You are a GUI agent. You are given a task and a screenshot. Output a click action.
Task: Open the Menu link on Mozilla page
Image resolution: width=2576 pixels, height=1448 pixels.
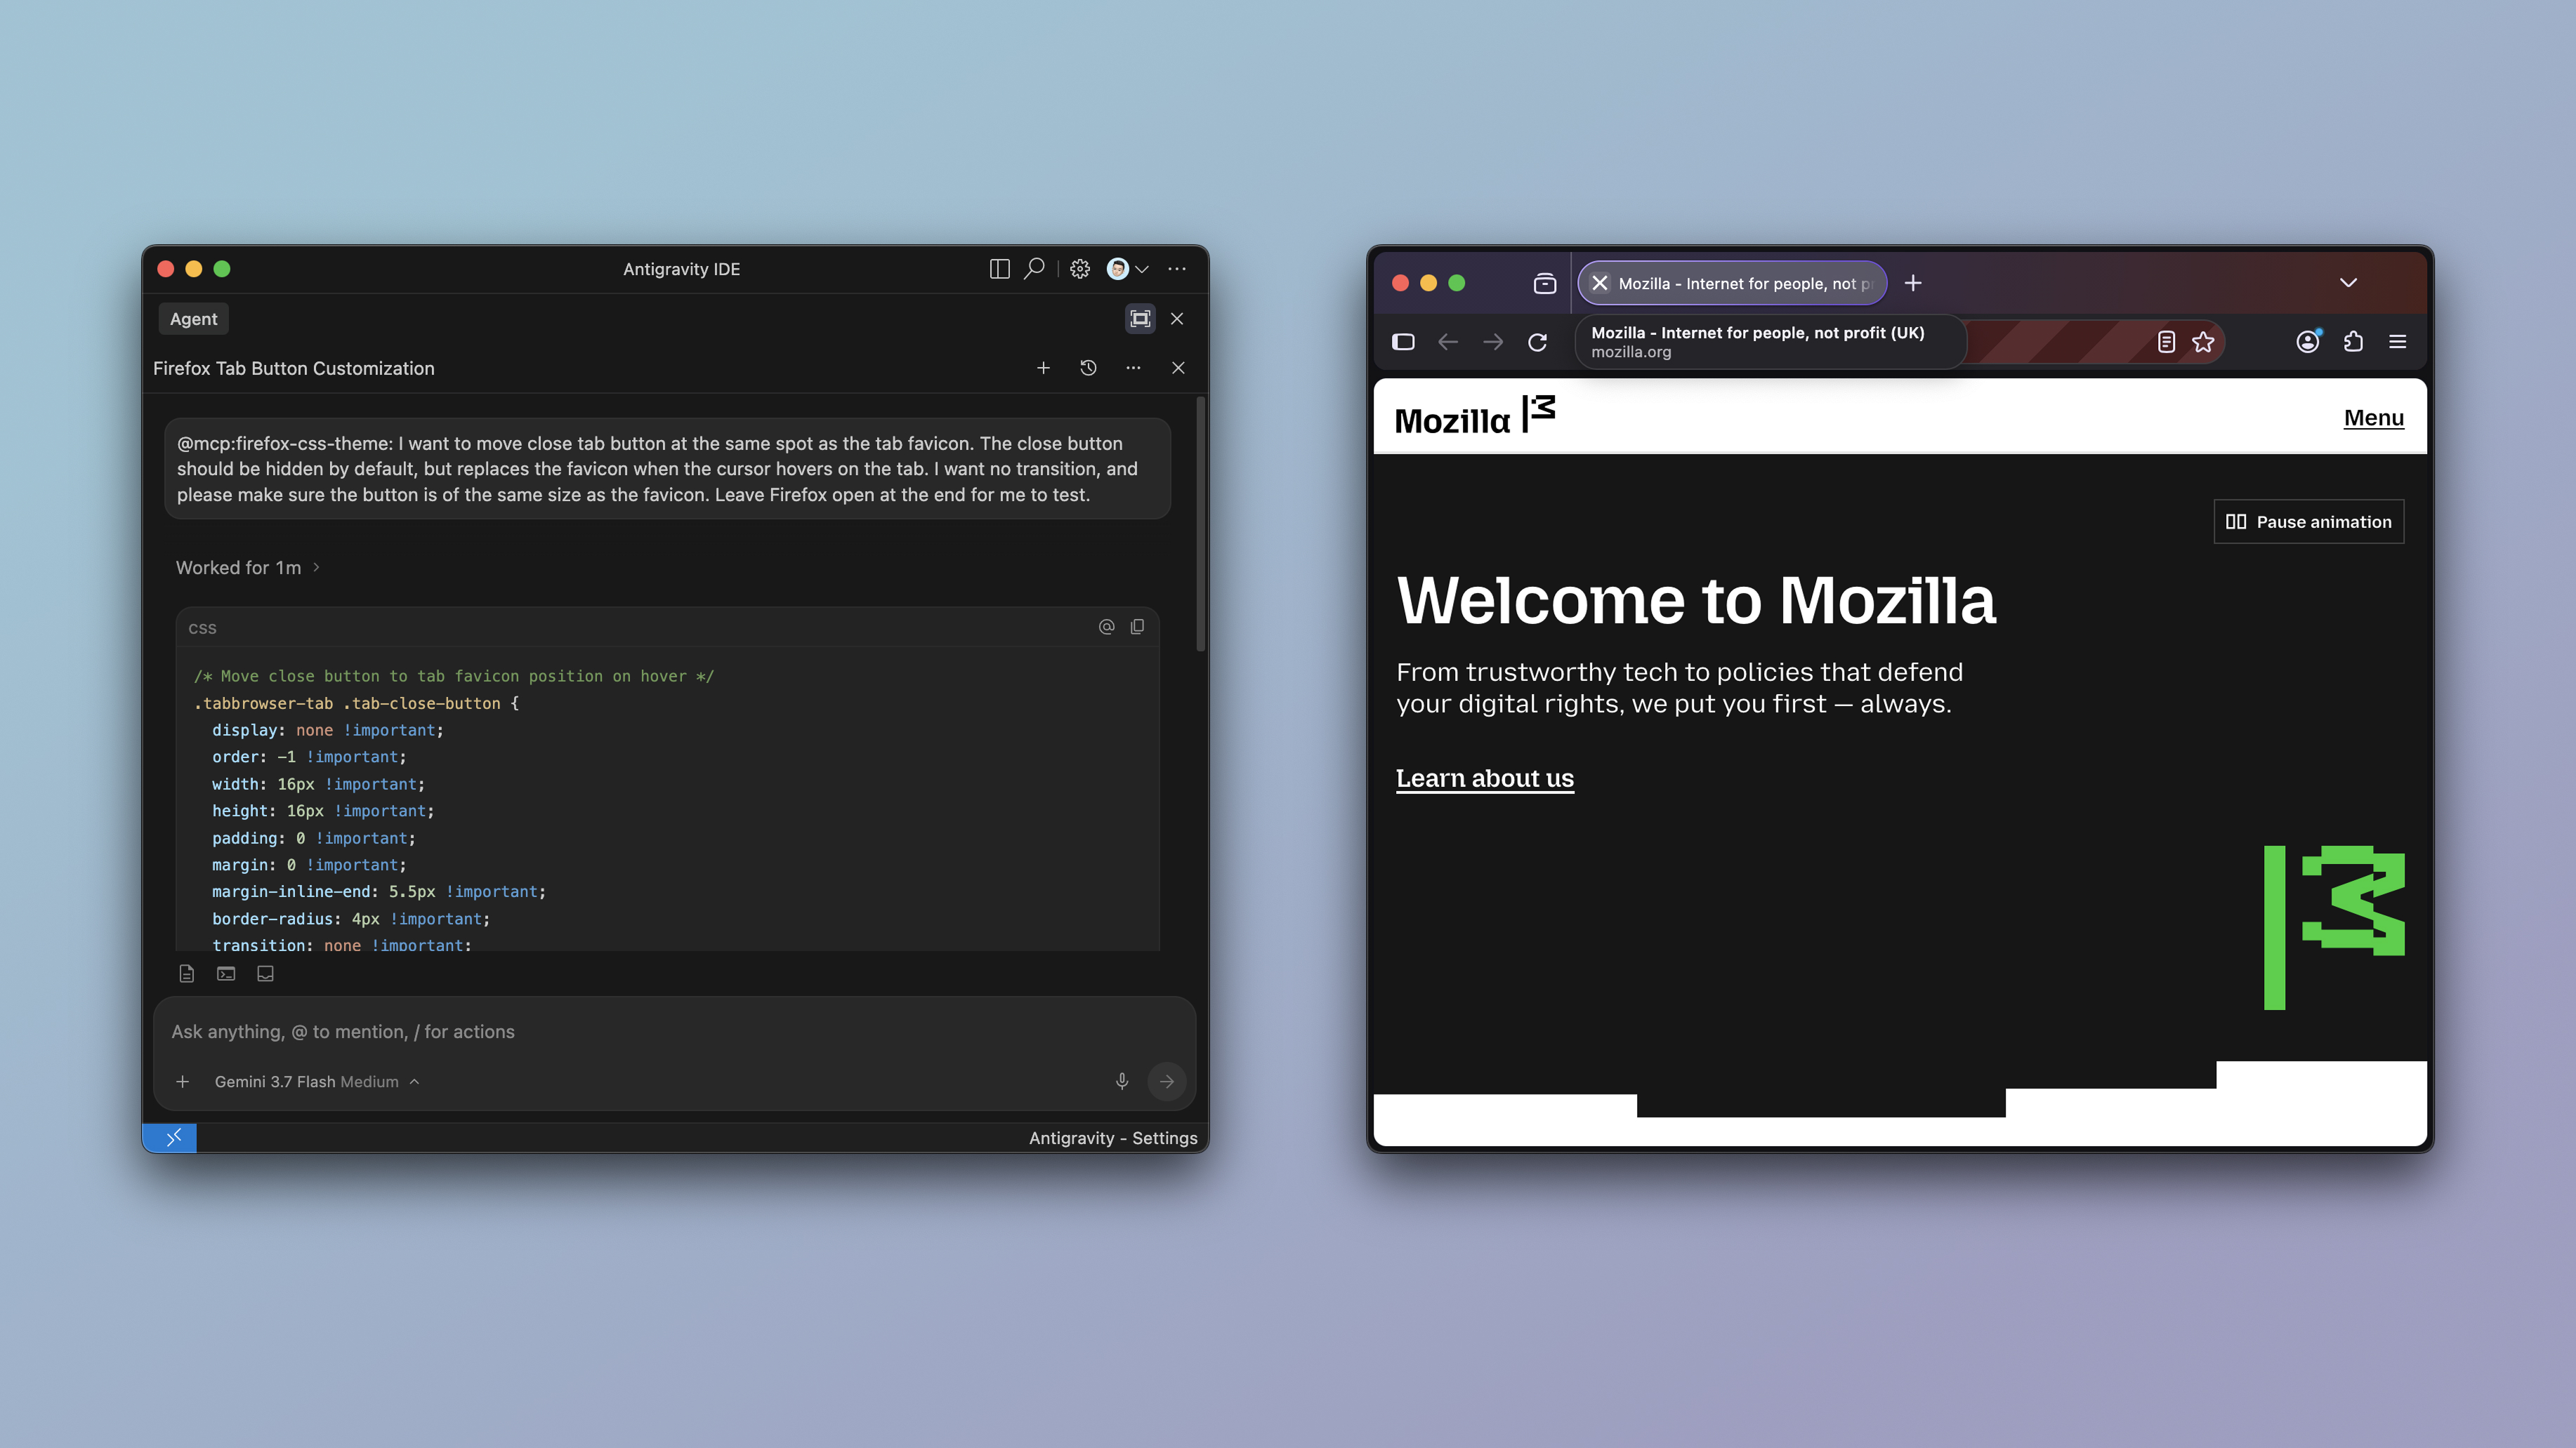(x=2373, y=418)
